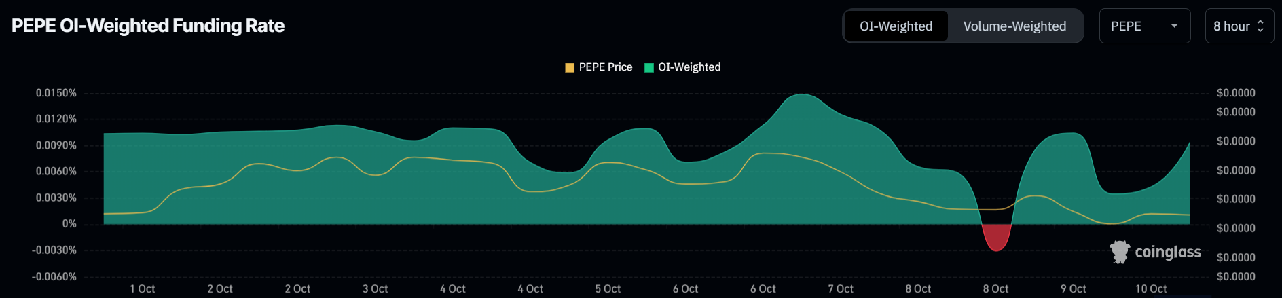Click the green OI-Weighted legend square

point(649,67)
